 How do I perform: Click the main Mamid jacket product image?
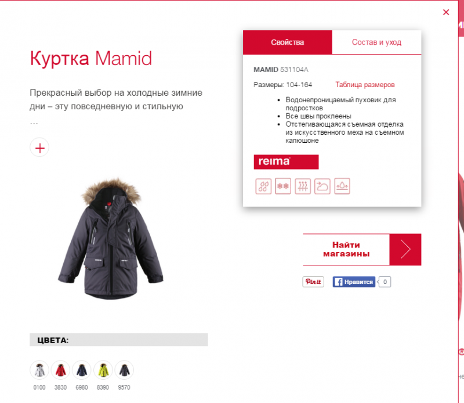(110, 239)
